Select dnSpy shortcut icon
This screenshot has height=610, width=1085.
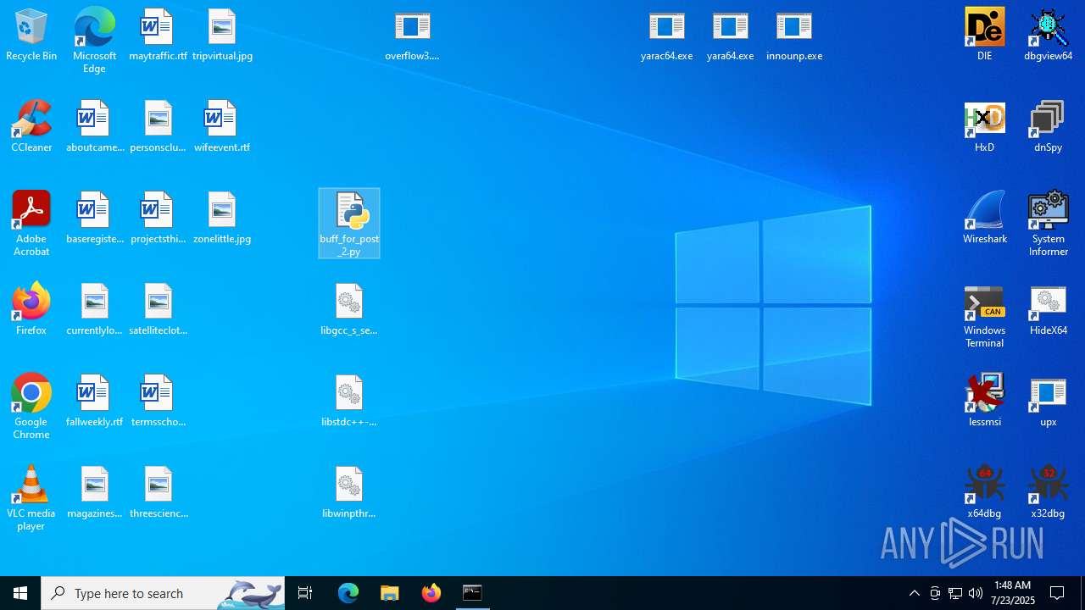point(1049,127)
